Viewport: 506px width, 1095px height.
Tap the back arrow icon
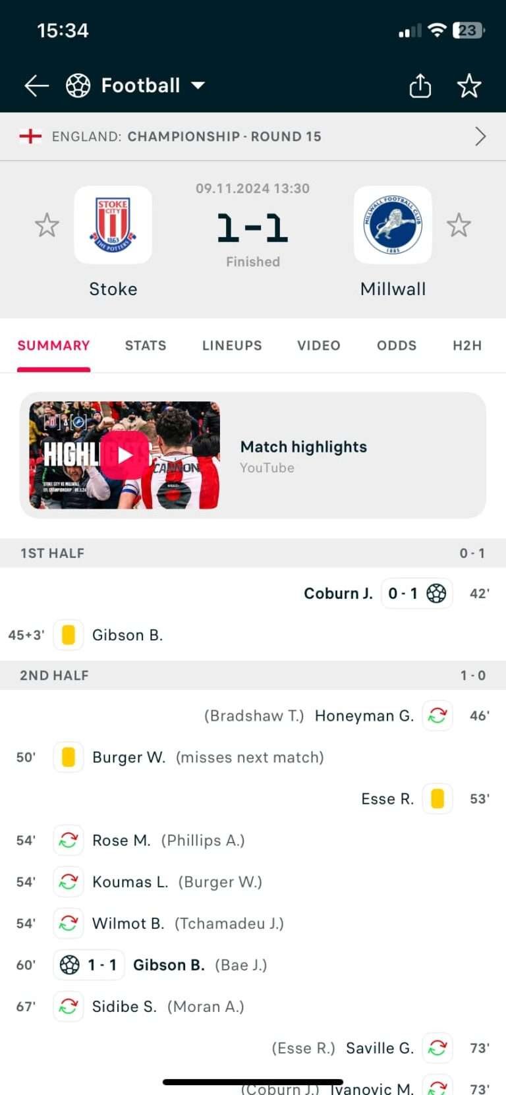36,86
